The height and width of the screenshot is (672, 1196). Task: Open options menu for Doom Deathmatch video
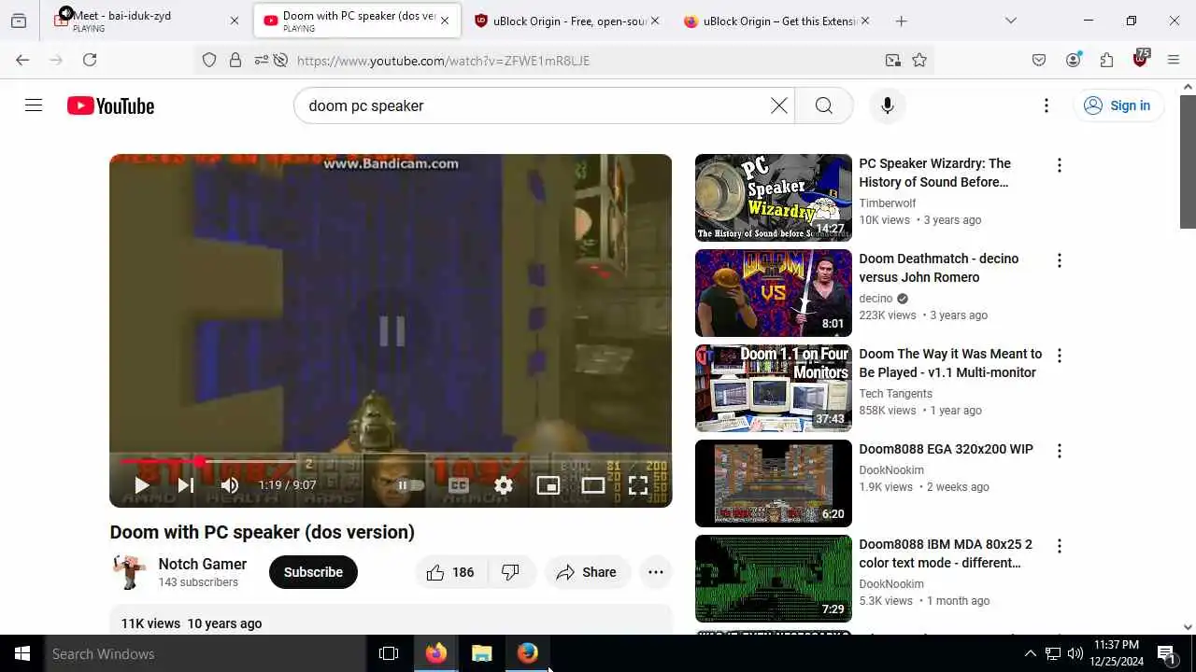(x=1059, y=260)
